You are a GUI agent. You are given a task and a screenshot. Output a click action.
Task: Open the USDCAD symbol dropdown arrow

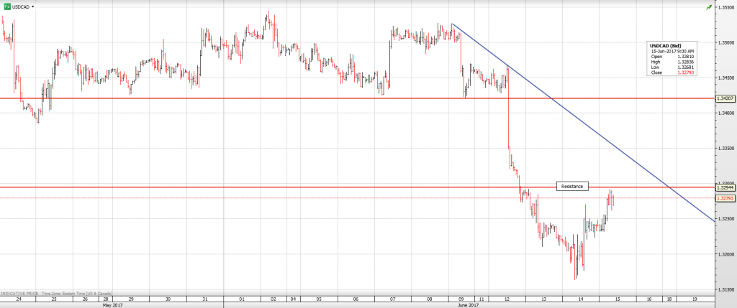[33, 6]
